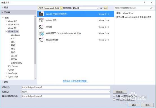Expand the Visual C# node arrow
This screenshot has height=108, width=156.
point(6,21)
